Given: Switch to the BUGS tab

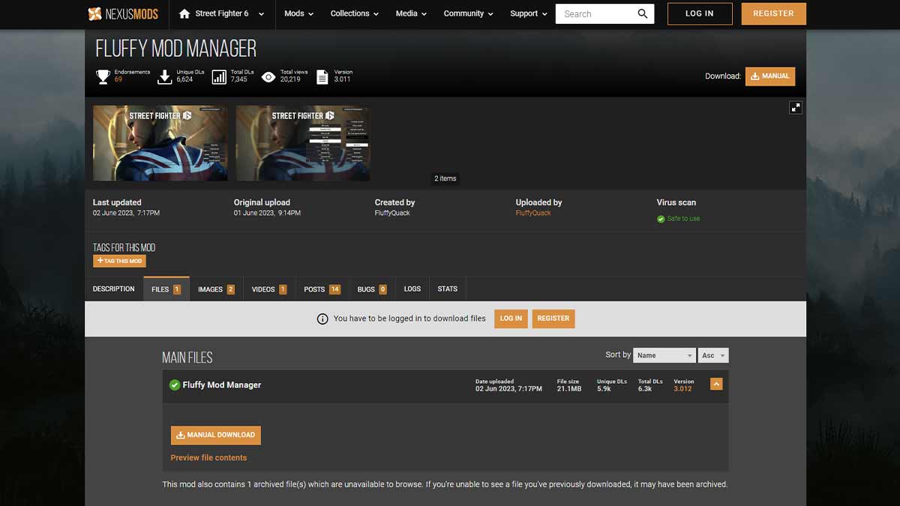Looking at the screenshot, I should tap(372, 289).
